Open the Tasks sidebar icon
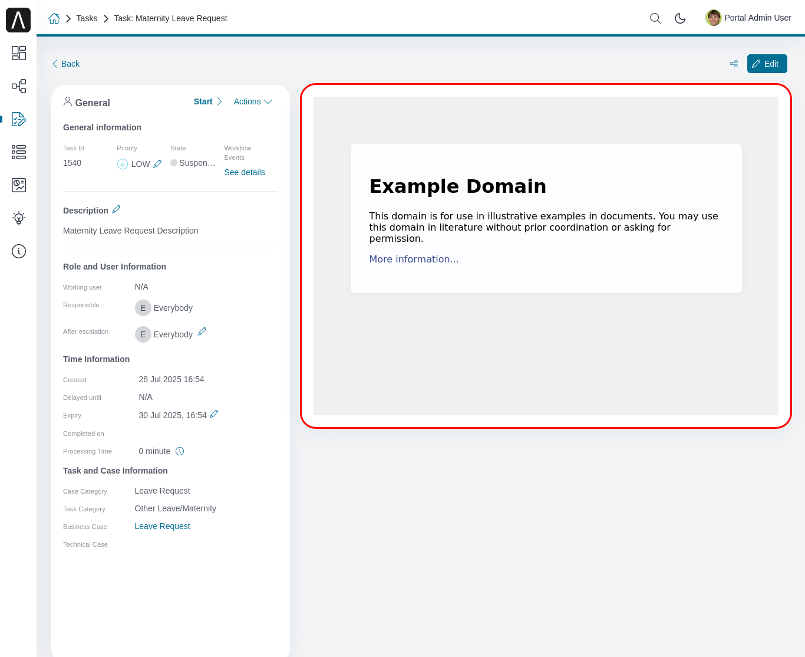This screenshot has width=805, height=657. click(x=18, y=119)
